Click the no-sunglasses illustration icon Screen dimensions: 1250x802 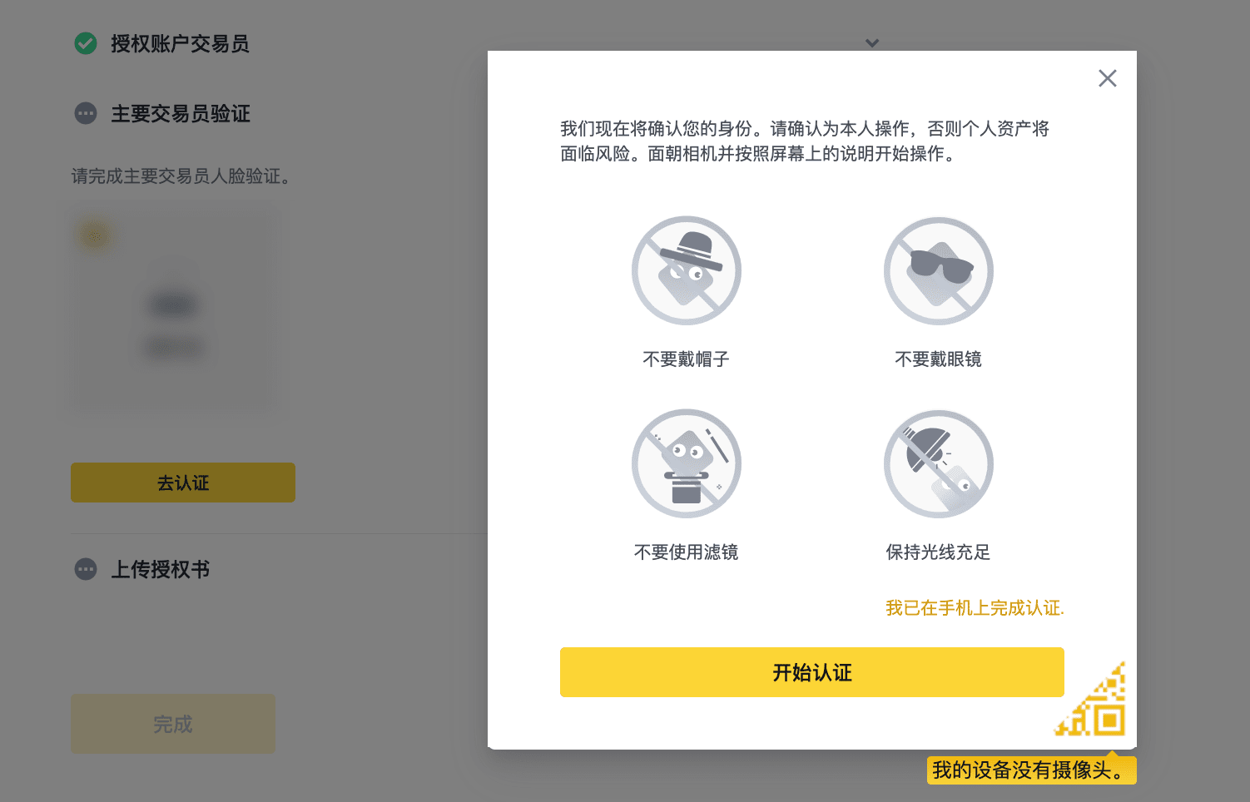(939, 270)
